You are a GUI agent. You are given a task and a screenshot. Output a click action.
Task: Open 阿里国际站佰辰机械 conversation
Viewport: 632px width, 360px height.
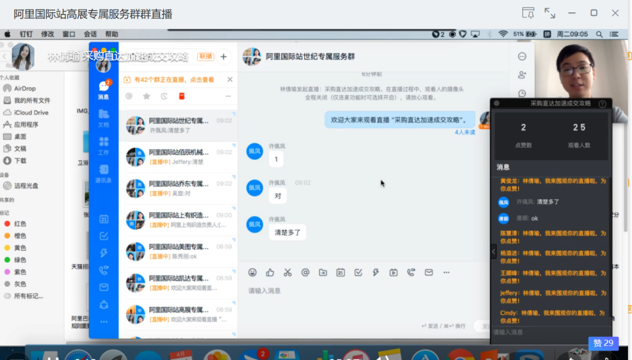[x=178, y=157]
